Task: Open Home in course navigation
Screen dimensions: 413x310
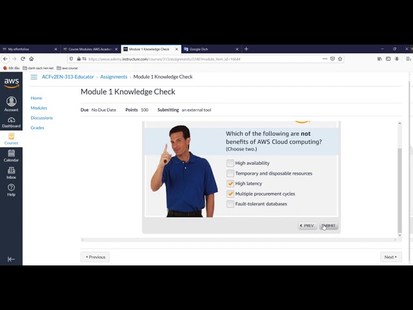Action: [36, 98]
